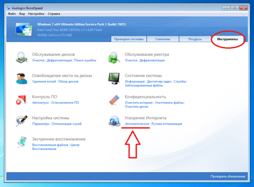The width and height of the screenshot is (254, 187).
Task: Open the Информация link
Action: [135, 81]
